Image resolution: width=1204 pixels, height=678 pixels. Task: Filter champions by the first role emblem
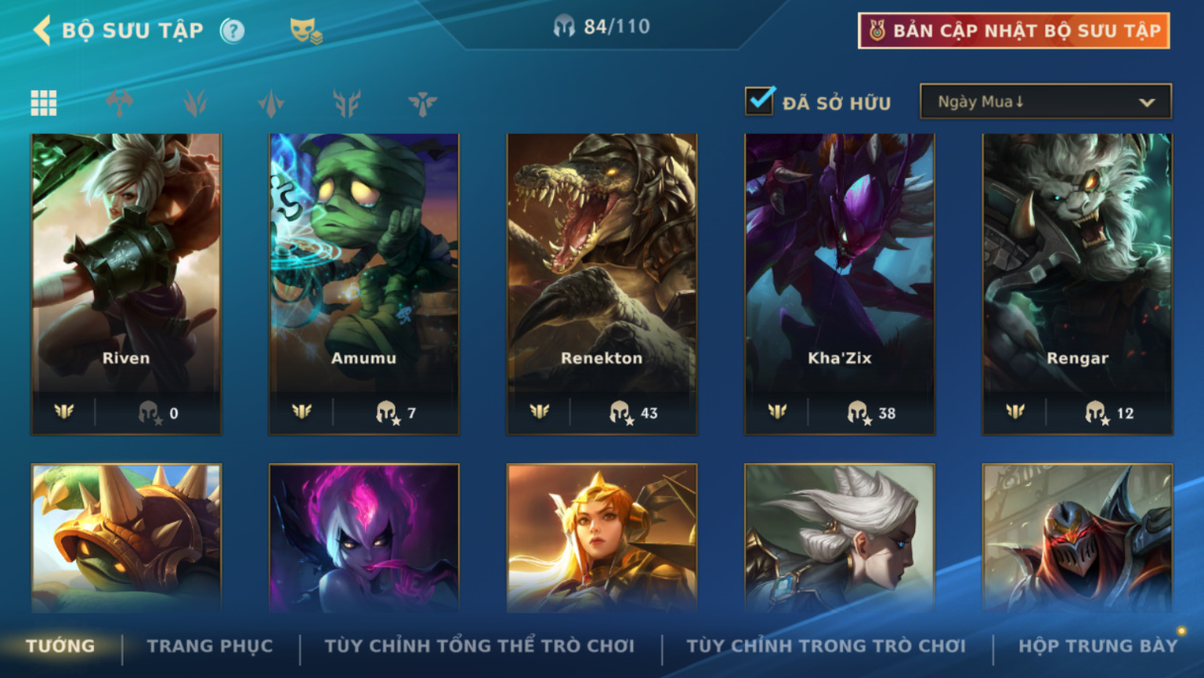pyautogui.click(x=120, y=103)
